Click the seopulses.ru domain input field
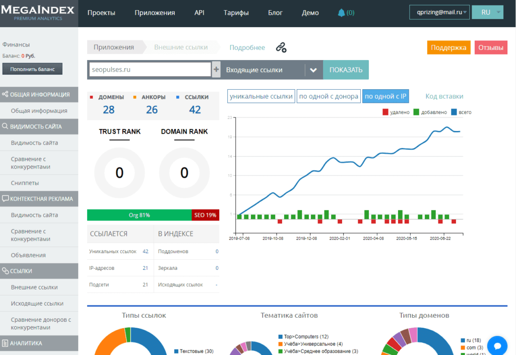Viewport: 516px width, 355px height. (x=150, y=70)
